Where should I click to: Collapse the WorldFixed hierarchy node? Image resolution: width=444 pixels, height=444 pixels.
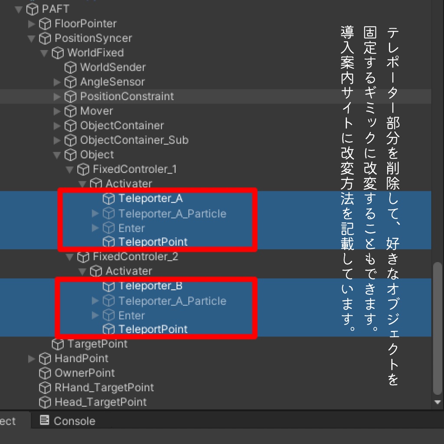click(43, 52)
